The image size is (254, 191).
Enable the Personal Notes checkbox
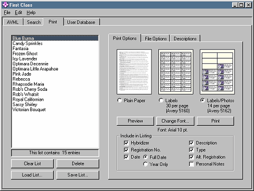pyautogui.click(x=191, y=164)
